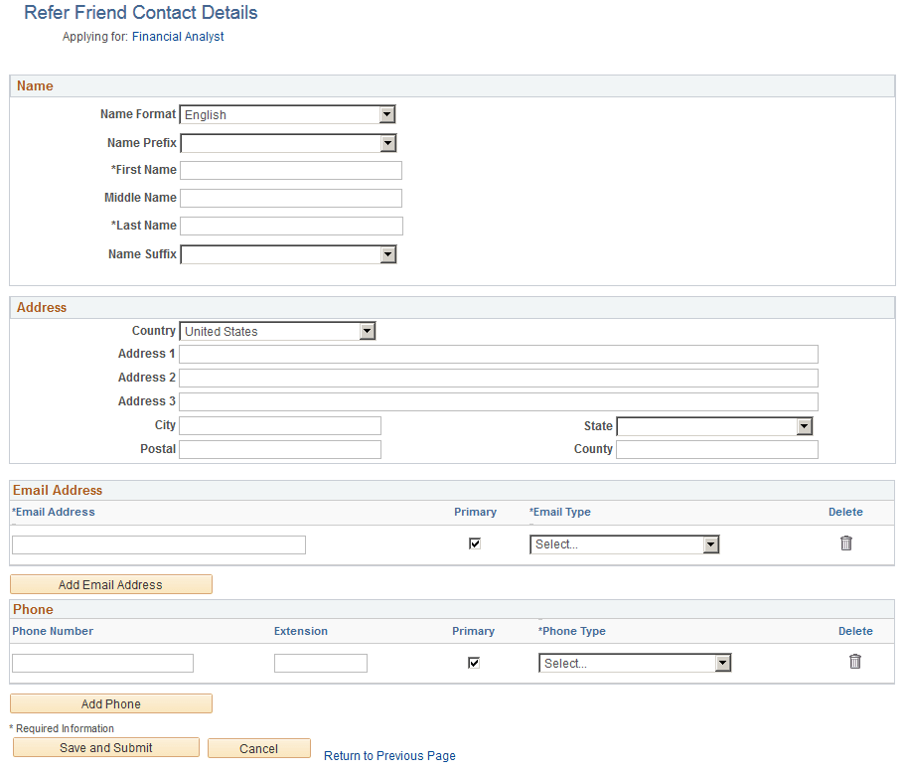Viewport: 904px width, 773px height.
Task: Click Save and Submit
Action: (x=104, y=747)
